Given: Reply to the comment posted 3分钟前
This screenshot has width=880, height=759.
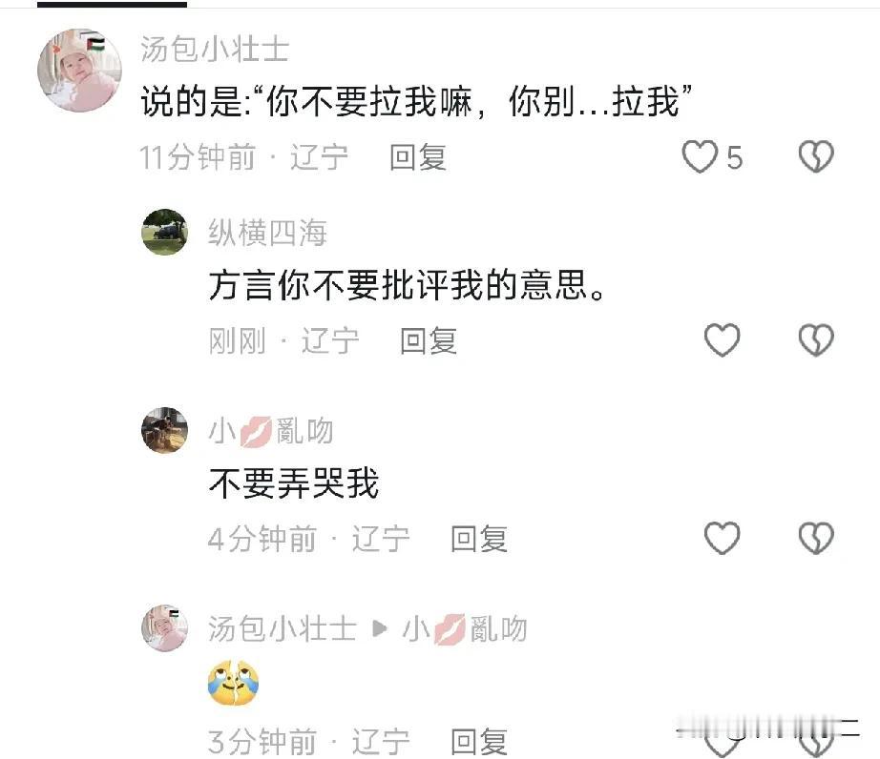Looking at the screenshot, I should [x=479, y=741].
